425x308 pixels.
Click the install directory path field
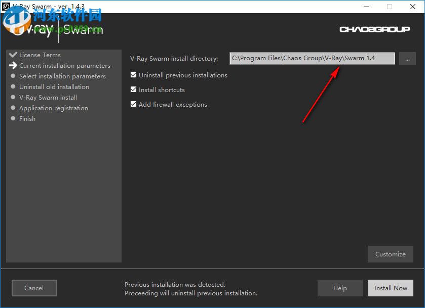[x=312, y=58]
